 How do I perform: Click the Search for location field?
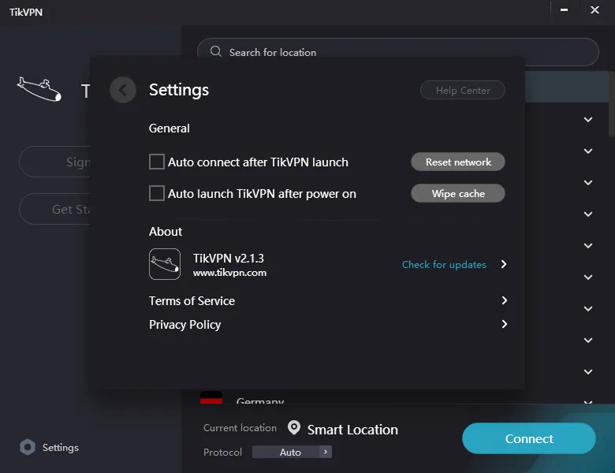pyautogui.click(x=397, y=52)
